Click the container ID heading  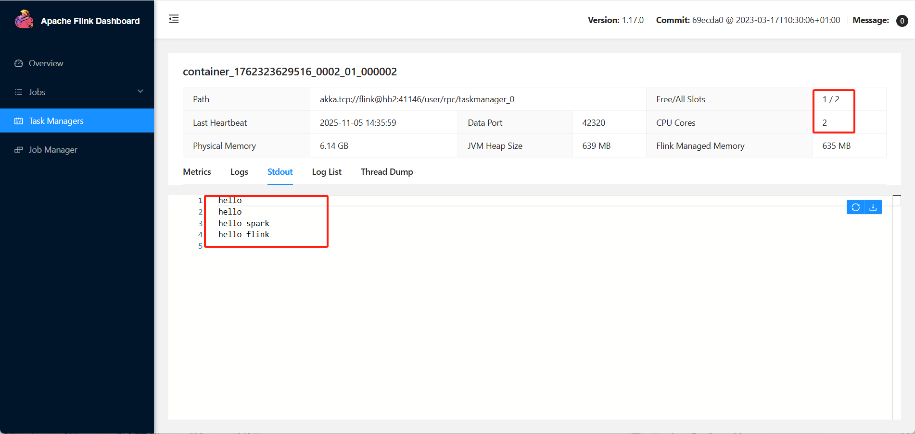pyautogui.click(x=290, y=72)
